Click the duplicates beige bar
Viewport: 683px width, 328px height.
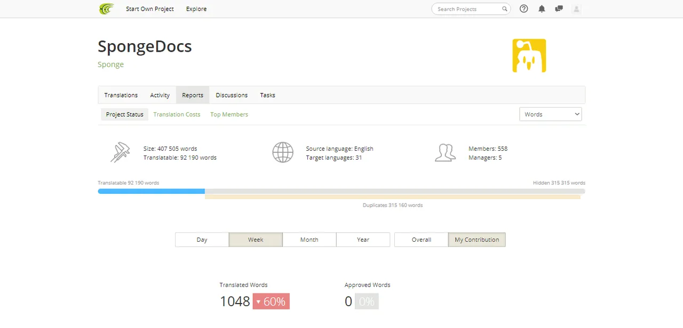(393, 197)
